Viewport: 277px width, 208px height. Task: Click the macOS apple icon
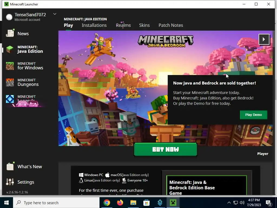tap(107, 175)
